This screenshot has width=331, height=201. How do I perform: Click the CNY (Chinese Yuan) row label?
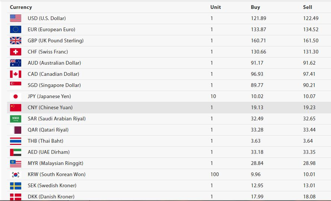tap(50, 107)
